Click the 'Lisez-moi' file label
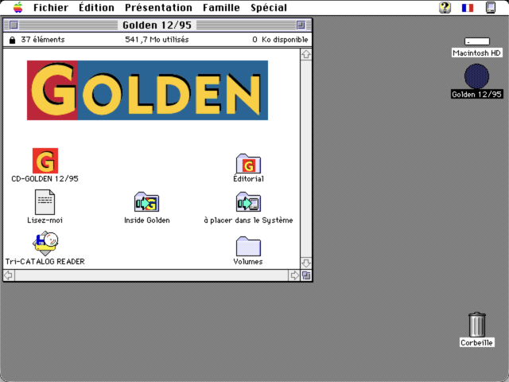This screenshot has height=382, width=509. coord(45,220)
